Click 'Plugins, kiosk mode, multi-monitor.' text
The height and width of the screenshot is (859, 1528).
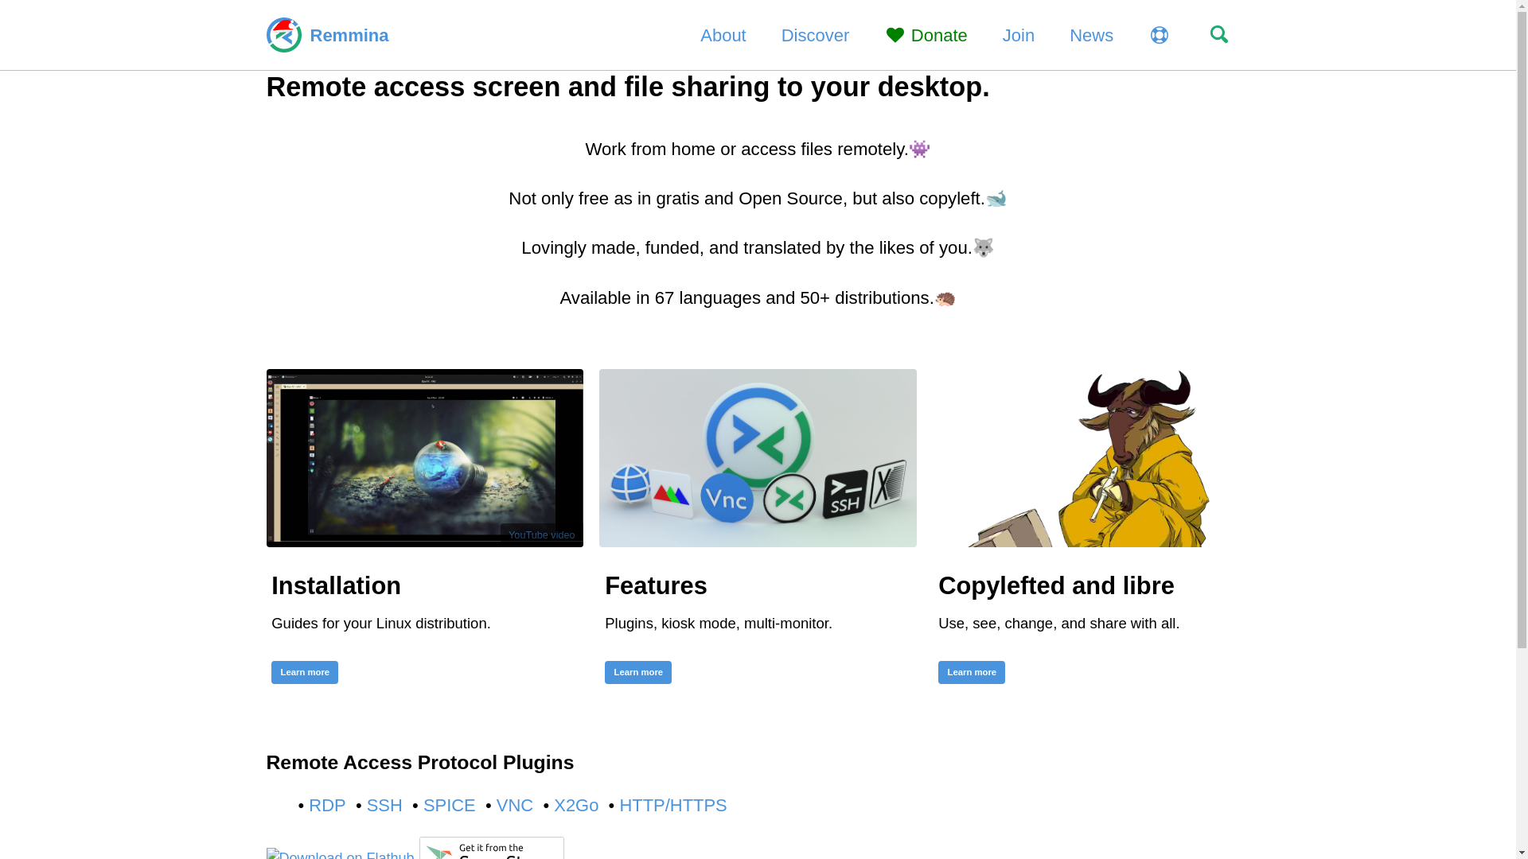point(718,624)
